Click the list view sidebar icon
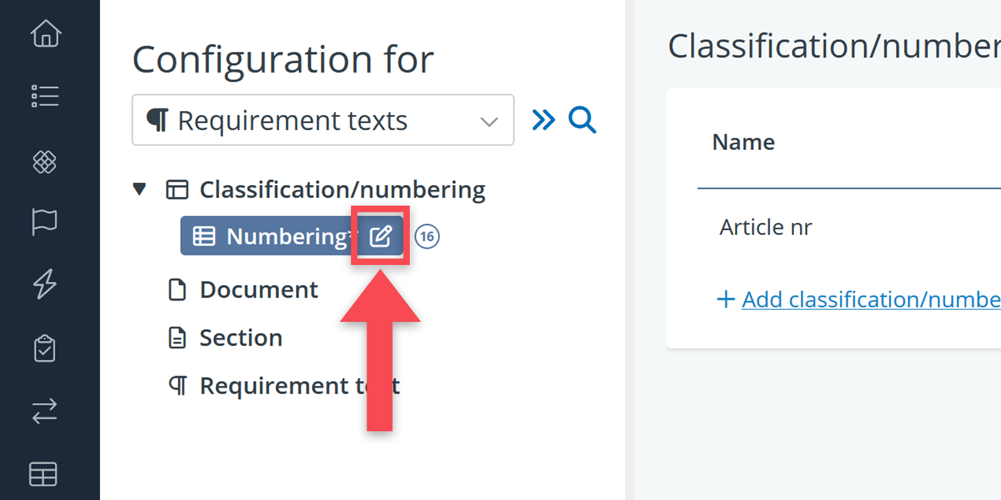 tap(45, 96)
